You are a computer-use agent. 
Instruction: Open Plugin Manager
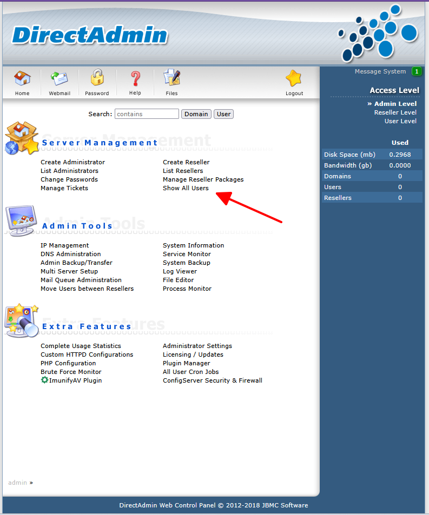point(187,363)
